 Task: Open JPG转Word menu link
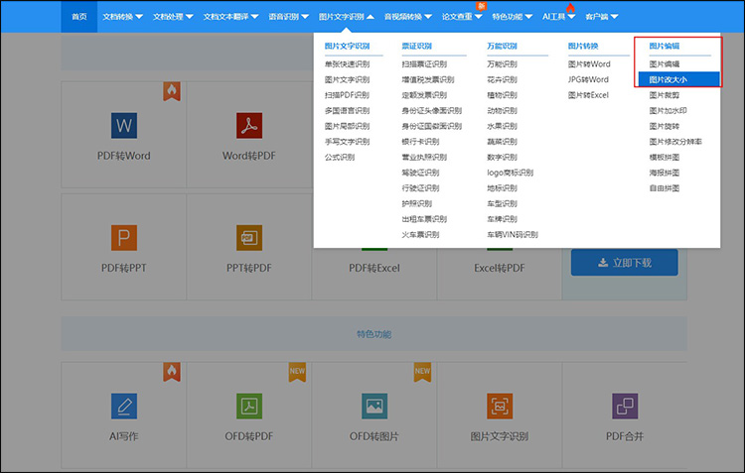588,79
